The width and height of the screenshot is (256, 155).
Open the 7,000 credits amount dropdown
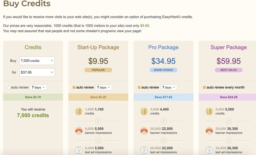[37, 61]
